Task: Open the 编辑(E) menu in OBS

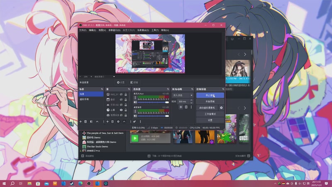Action: tap(92, 30)
